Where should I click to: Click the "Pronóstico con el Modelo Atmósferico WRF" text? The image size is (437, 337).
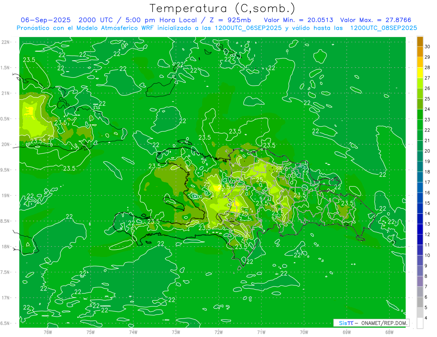(x=86, y=28)
